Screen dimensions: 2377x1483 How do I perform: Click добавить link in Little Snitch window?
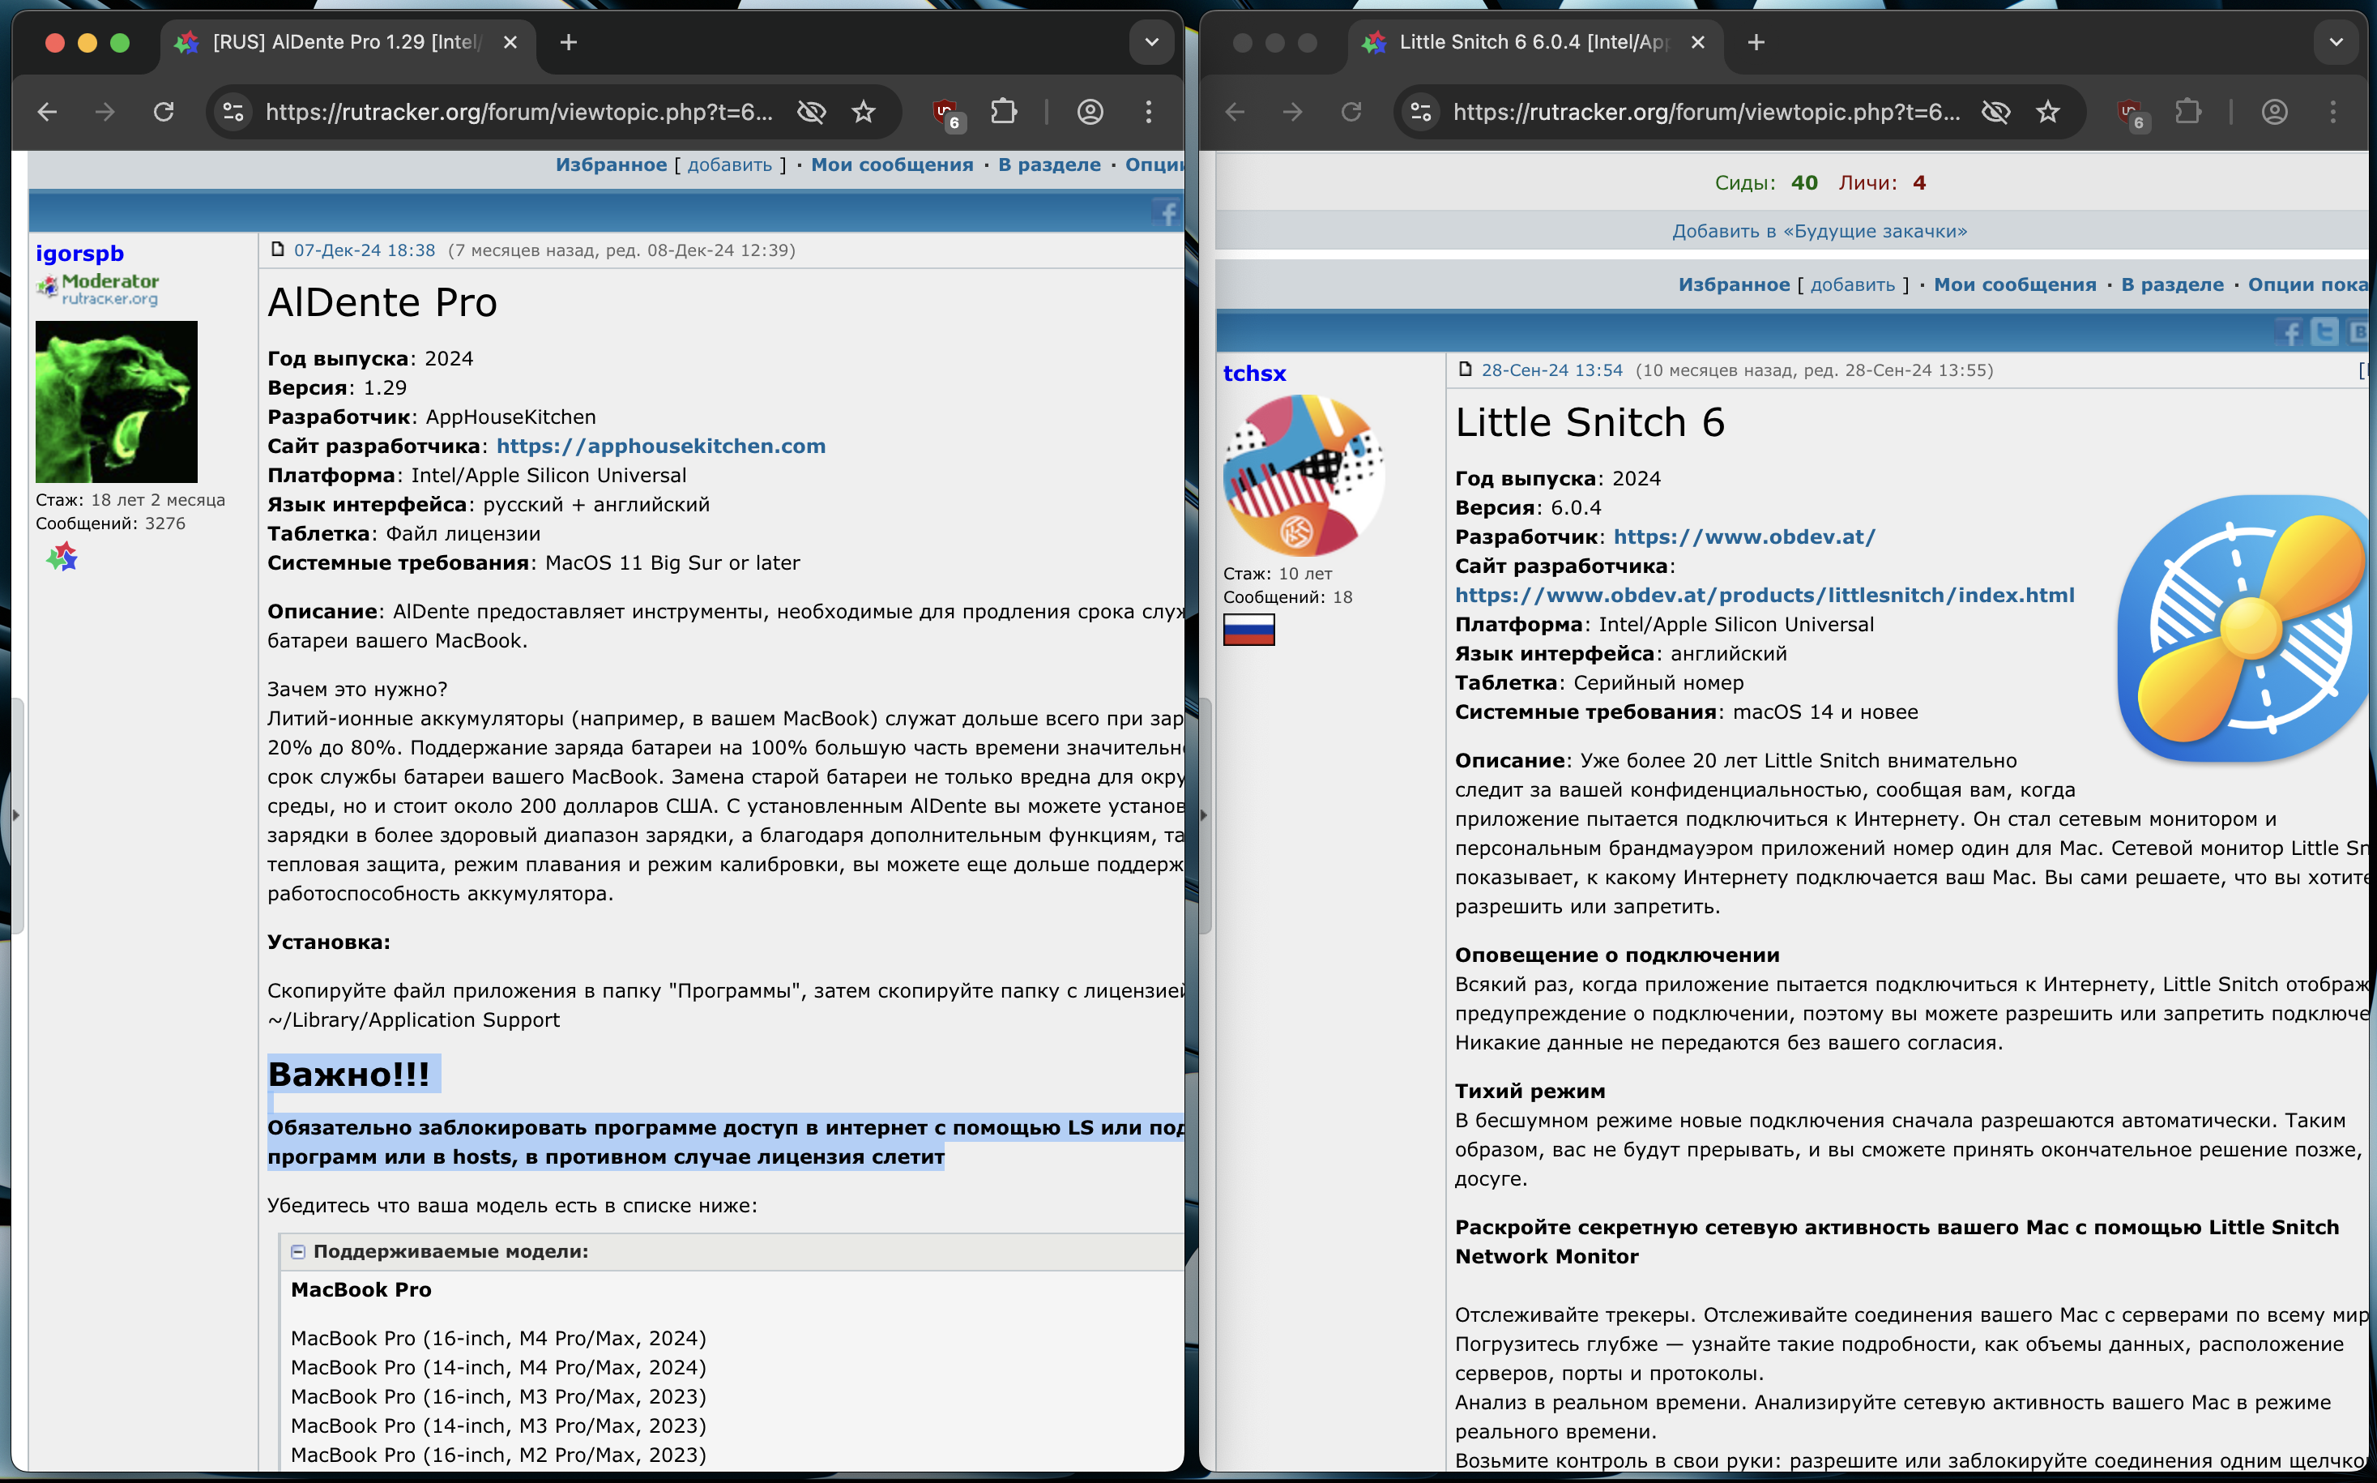click(1852, 284)
